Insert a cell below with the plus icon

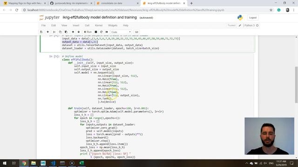click(47, 32)
